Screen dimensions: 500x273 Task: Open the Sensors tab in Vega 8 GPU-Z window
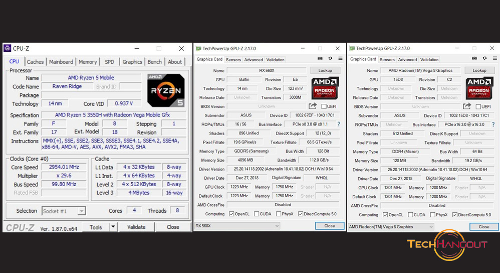tap(387, 60)
